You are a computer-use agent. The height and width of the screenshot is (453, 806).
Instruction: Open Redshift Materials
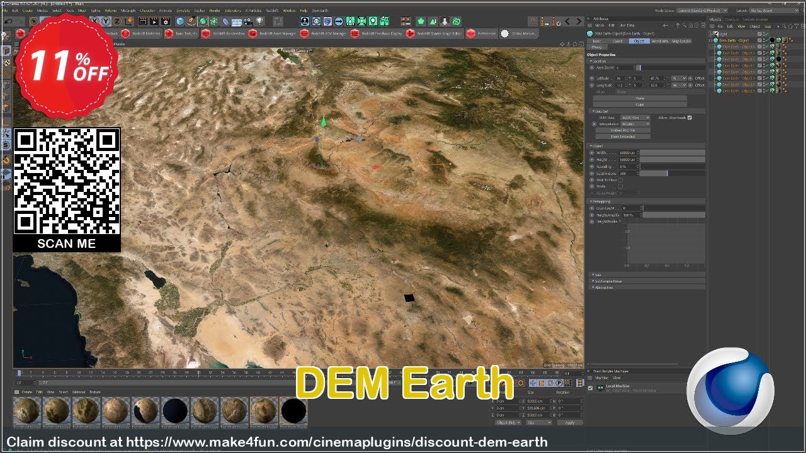142,33
